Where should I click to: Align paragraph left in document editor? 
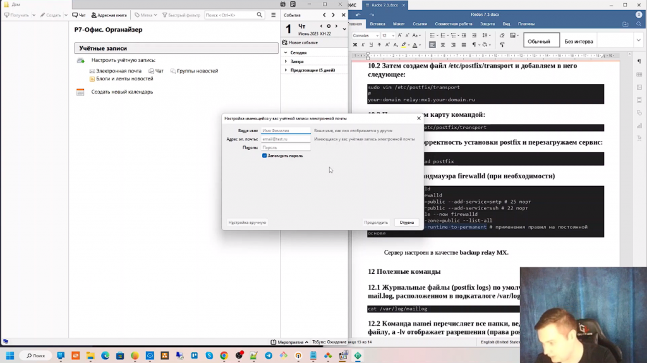tap(432, 45)
